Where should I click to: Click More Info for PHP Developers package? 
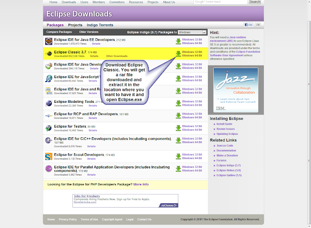(141, 184)
